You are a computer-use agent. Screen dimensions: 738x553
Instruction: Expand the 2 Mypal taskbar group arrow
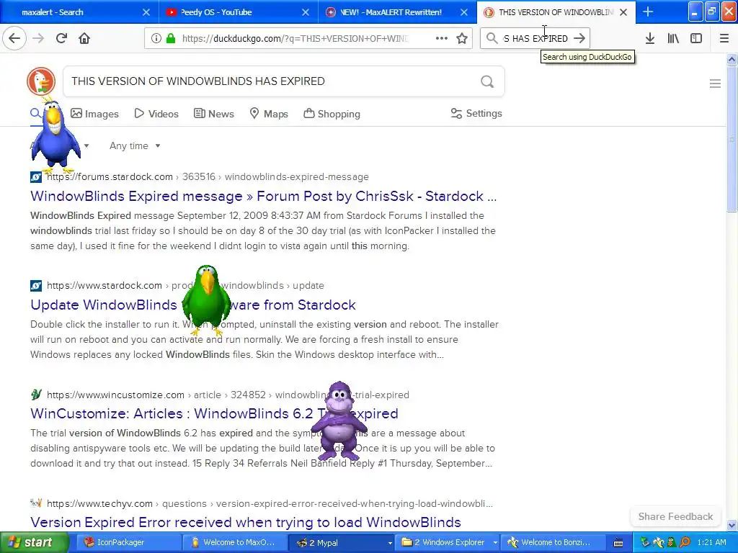[390, 543]
